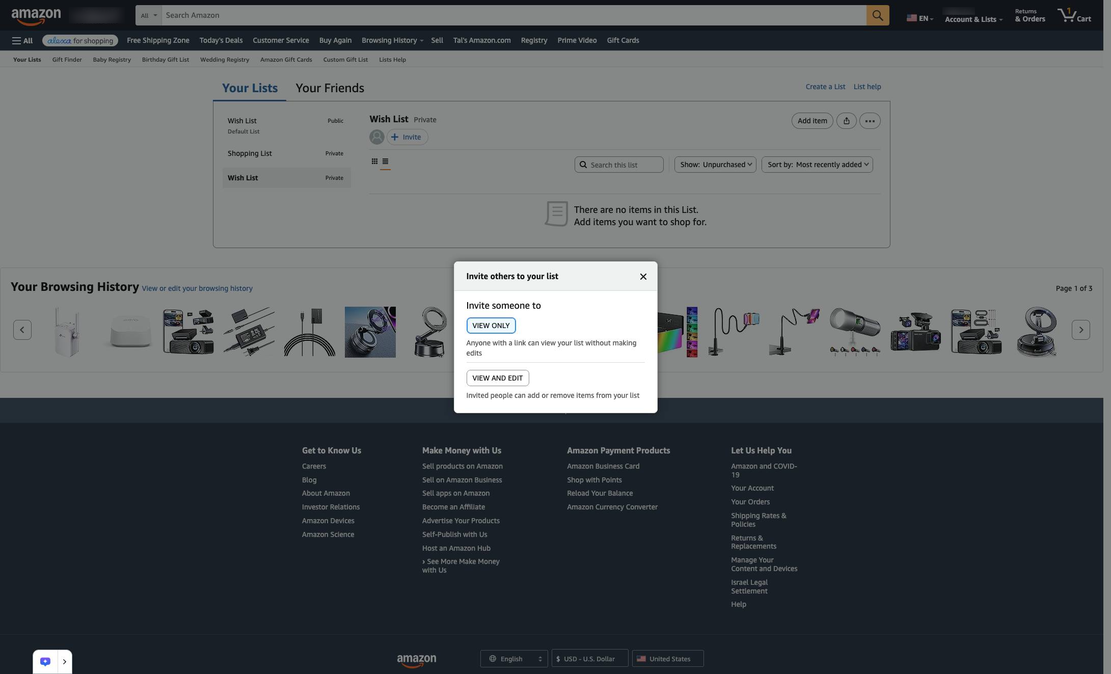Open the Sort by dropdown
Viewport: 1111px width, 674px height.
coord(817,165)
